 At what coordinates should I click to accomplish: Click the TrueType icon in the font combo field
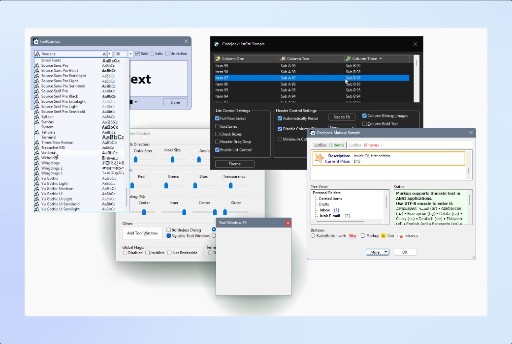tap(37, 54)
